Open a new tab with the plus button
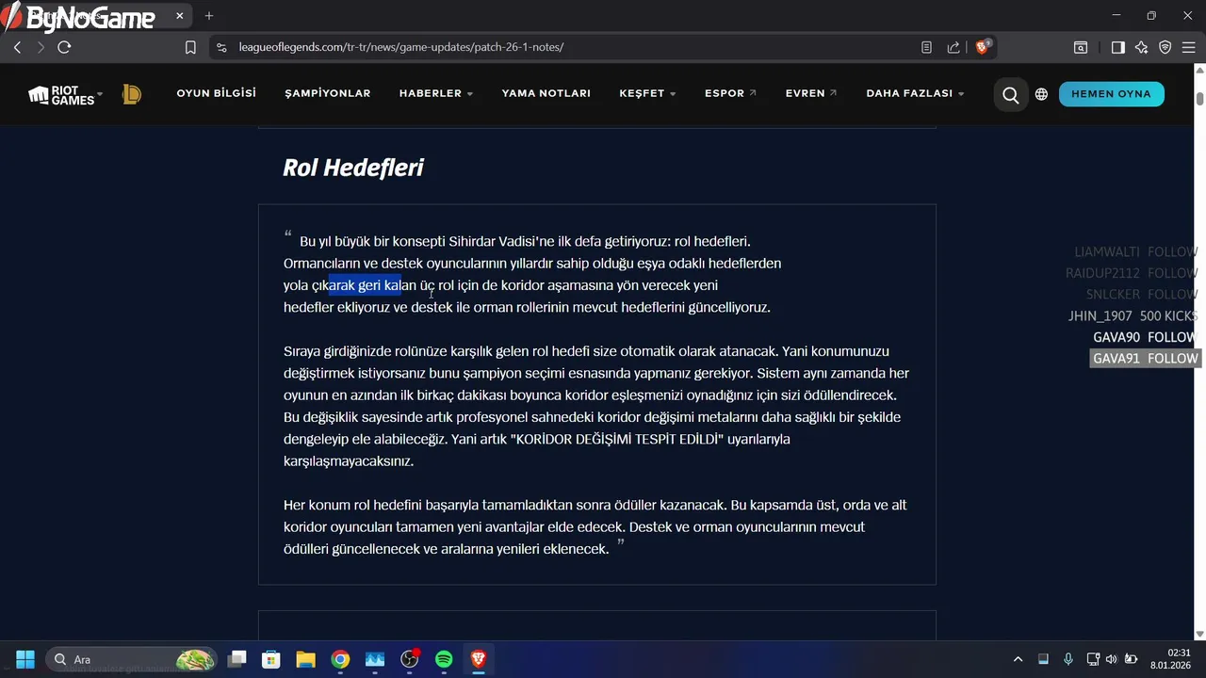Screen dimensions: 1206x678 pyautogui.click(x=209, y=16)
